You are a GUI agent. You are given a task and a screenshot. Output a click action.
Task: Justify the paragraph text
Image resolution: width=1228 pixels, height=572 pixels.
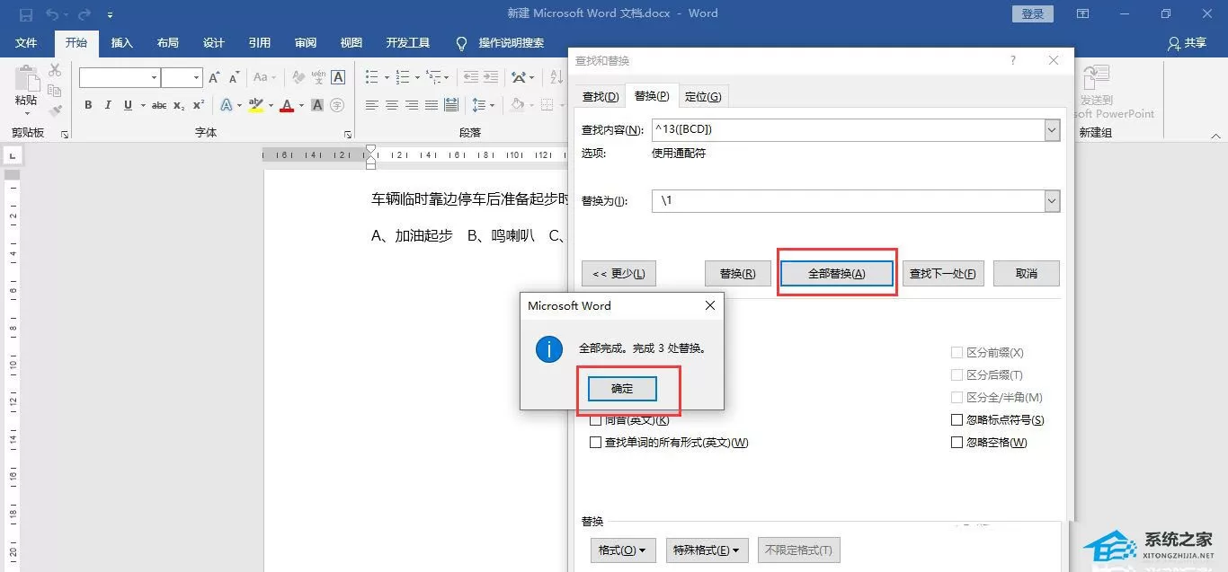point(432,105)
